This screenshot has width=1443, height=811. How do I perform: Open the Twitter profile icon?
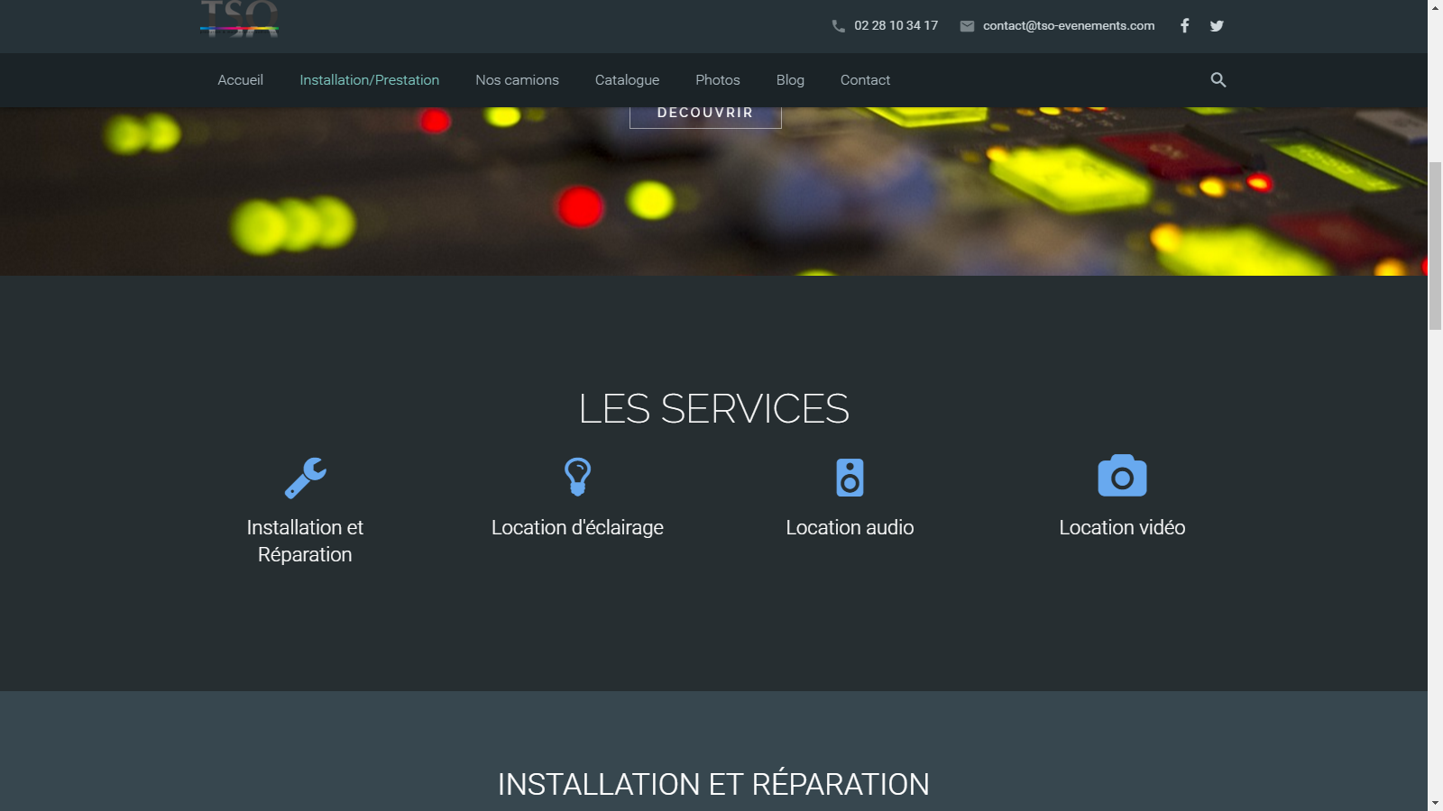pyautogui.click(x=1217, y=26)
